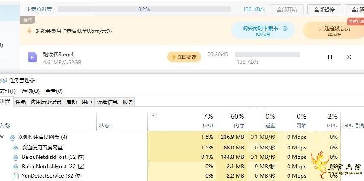Cancel the 钢铁侠3.mp4 download with X
Screen dimensions: 364x181
coord(349,57)
